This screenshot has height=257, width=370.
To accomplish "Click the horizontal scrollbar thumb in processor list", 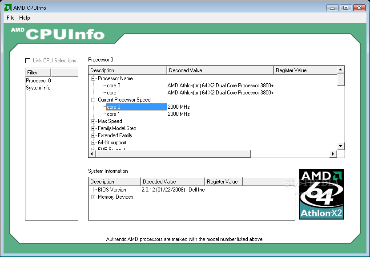I will [173, 154].
